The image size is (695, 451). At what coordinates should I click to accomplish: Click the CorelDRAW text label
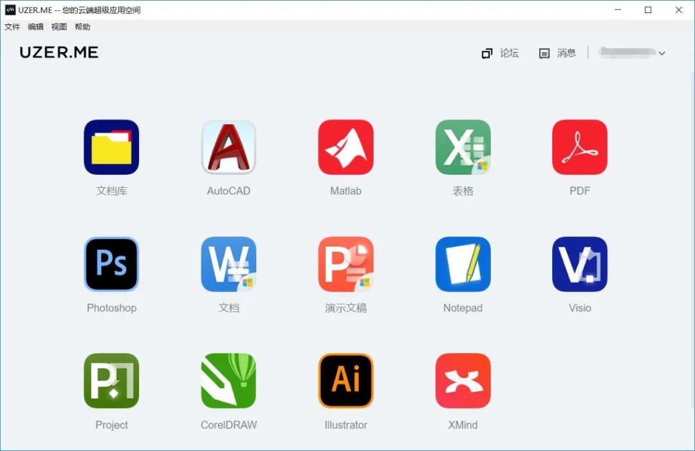(x=228, y=425)
